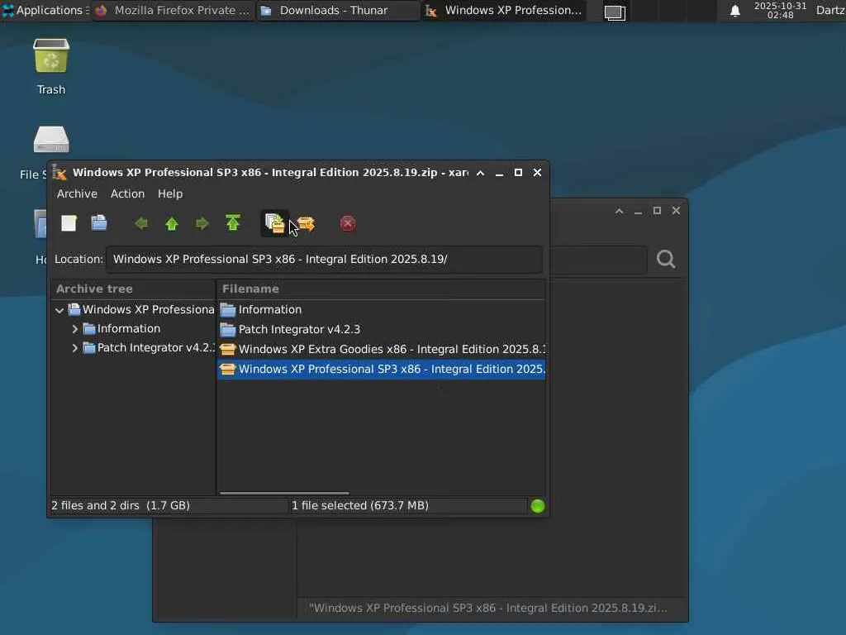Create a new archive with toolbar icon

69,223
